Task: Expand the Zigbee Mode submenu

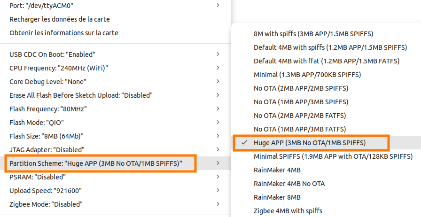Action: click(46, 204)
